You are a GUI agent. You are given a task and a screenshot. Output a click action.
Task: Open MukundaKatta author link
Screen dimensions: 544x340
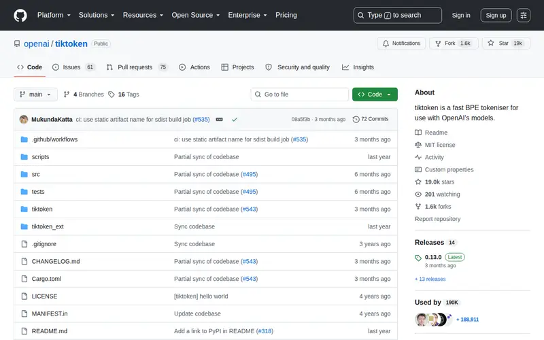coord(52,120)
